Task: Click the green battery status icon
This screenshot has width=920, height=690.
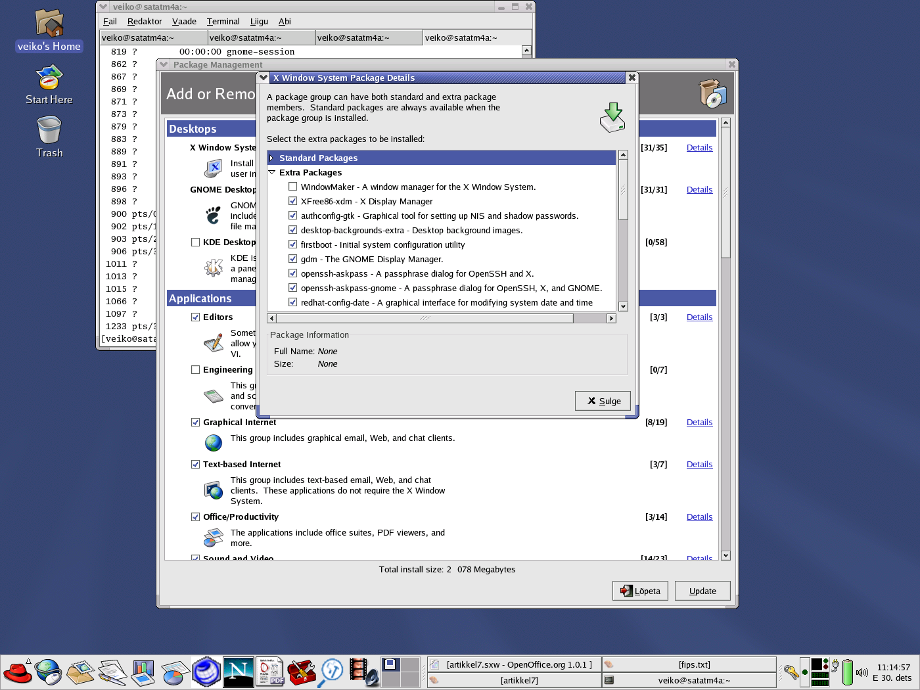Action: coord(848,672)
